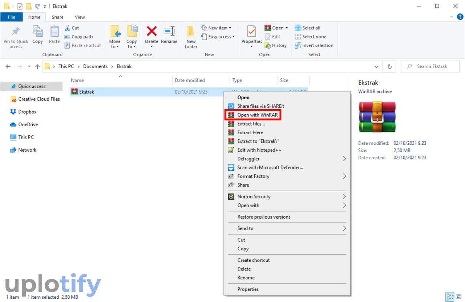
Task: Click the red Delete X icon
Action: tap(151, 31)
